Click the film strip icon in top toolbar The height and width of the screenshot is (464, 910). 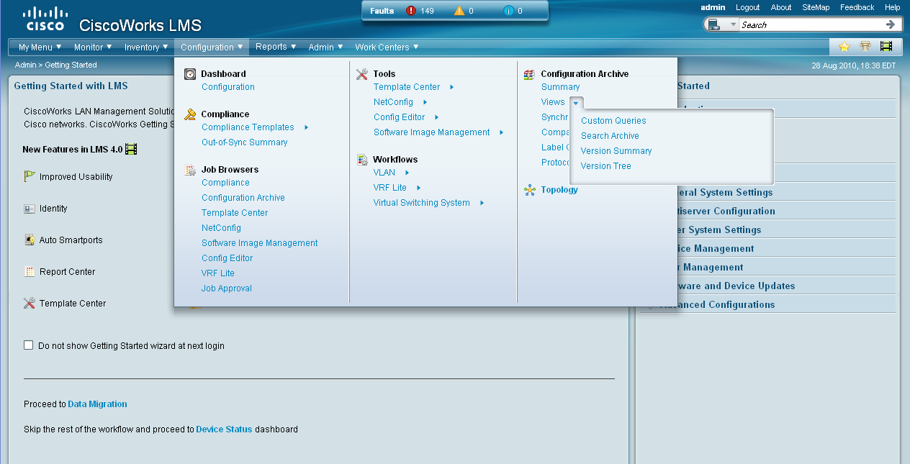click(x=886, y=47)
